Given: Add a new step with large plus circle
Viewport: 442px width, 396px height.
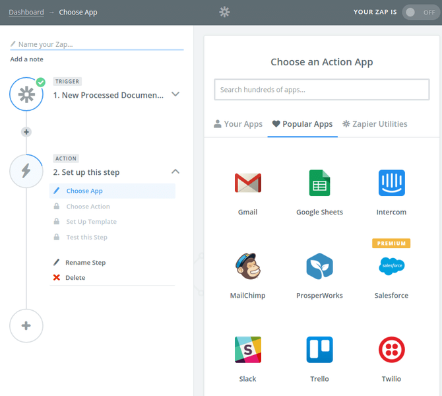Looking at the screenshot, I should click(x=26, y=326).
